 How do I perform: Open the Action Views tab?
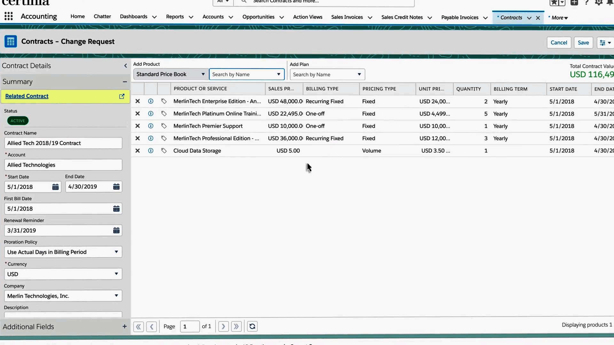coord(307,17)
